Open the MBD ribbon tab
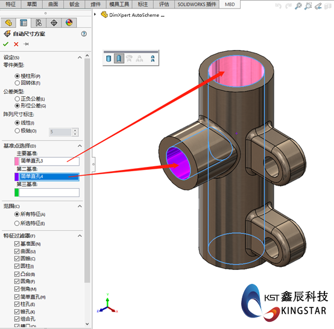 (x=230, y=4)
